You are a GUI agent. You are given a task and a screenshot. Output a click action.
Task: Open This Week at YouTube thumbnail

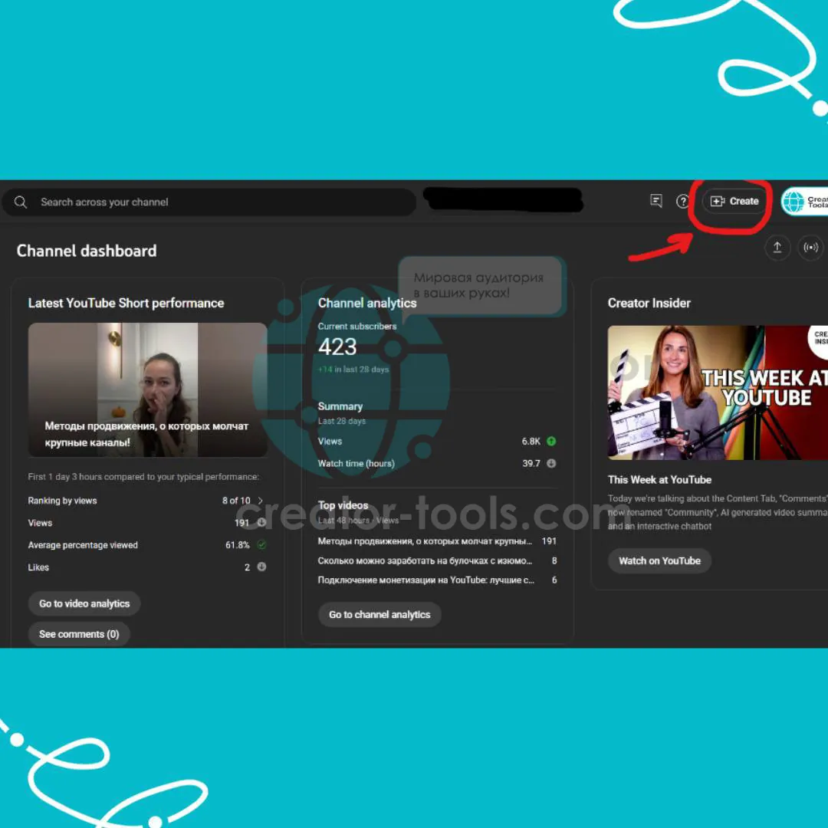click(x=718, y=393)
